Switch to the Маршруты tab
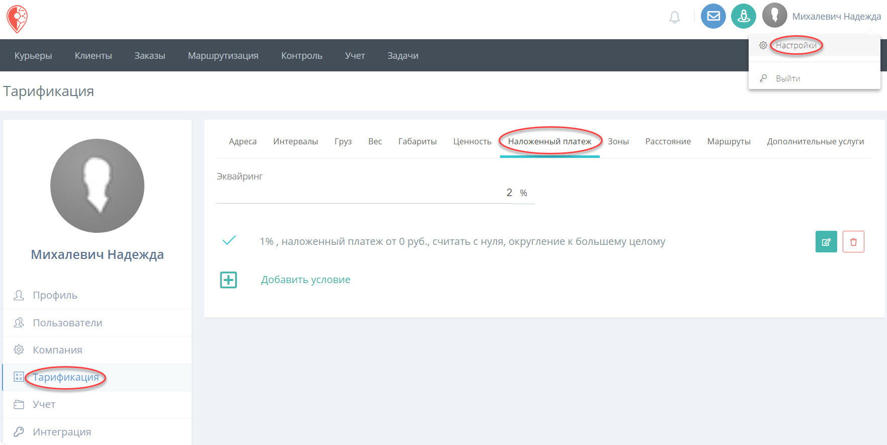 tap(729, 142)
